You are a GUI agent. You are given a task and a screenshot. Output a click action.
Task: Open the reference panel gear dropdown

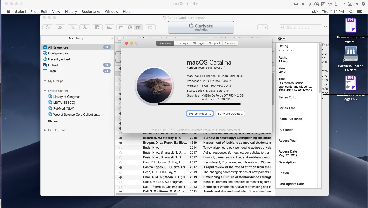pos(281,38)
